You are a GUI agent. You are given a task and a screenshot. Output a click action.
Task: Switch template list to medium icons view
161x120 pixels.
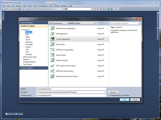(x=101, y=23)
